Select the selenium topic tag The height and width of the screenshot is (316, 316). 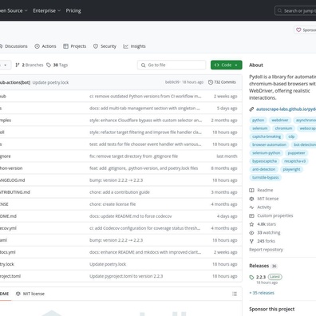pyautogui.click(x=259, y=128)
